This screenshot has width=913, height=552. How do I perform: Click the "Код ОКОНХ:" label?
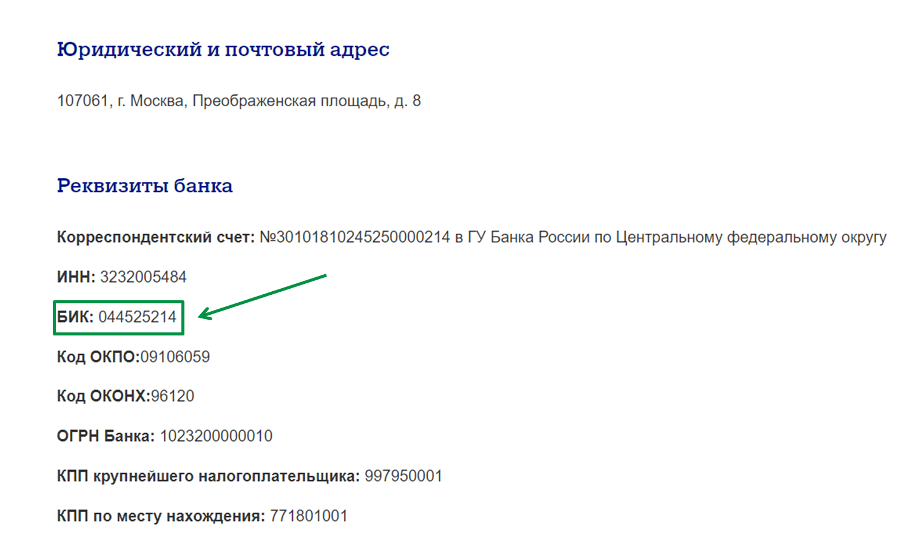point(103,396)
